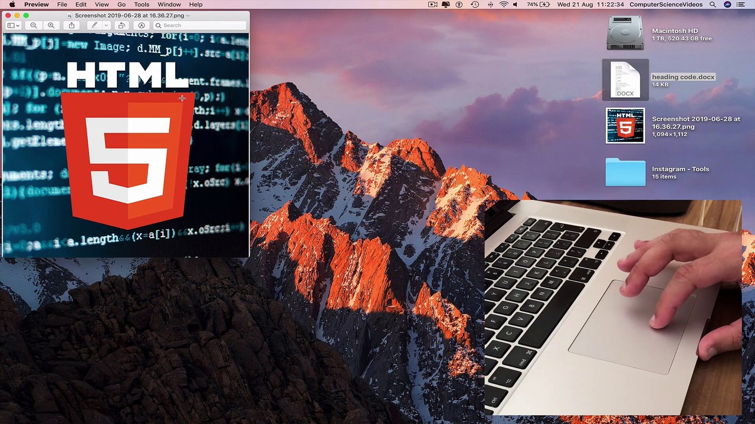Zoom the Preview window with green button
The image size is (755, 424).
click(26, 15)
